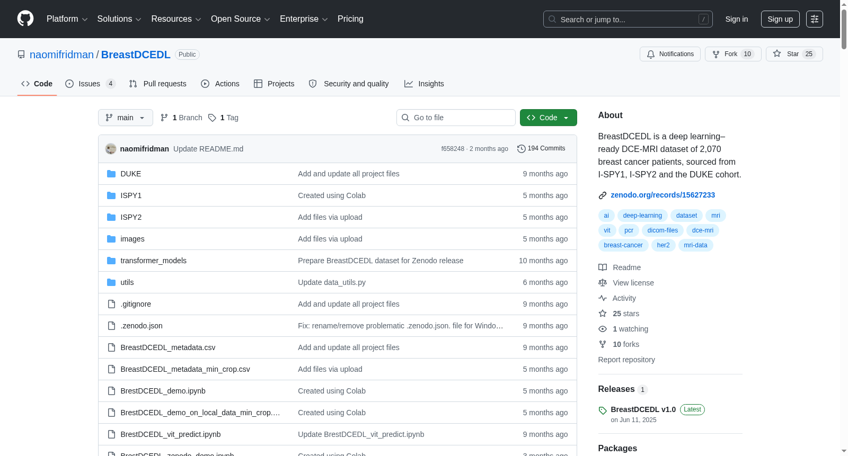Open the command palette icon in header
Image resolution: width=848 pixels, height=456 pixels.
(x=815, y=19)
